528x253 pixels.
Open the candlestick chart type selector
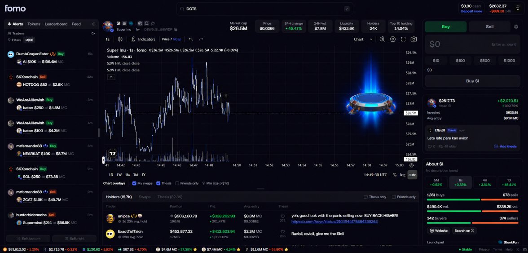tap(120, 39)
